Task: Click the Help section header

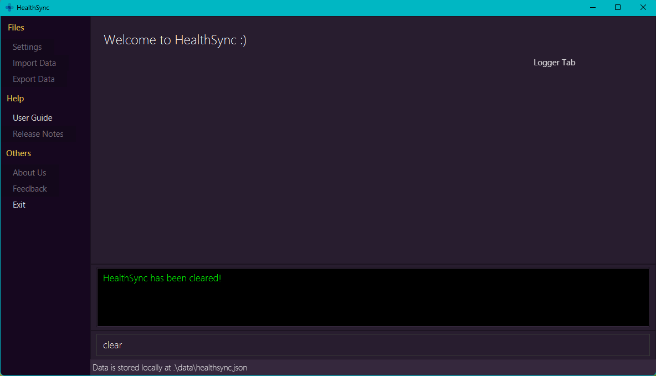Action: [x=16, y=99]
